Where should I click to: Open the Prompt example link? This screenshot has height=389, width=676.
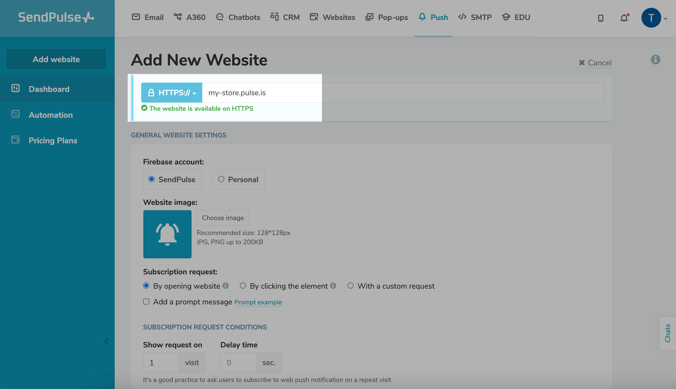pyautogui.click(x=258, y=302)
